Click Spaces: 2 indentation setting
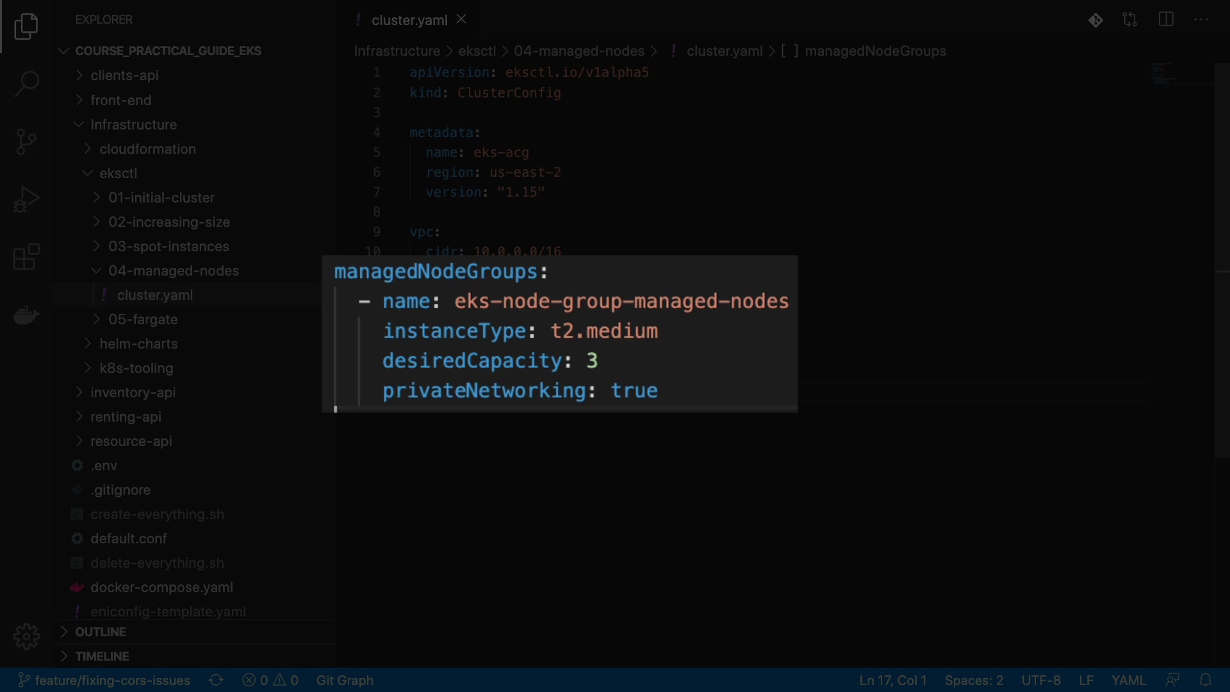The height and width of the screenshot is (692, 1230). point(973,680)
